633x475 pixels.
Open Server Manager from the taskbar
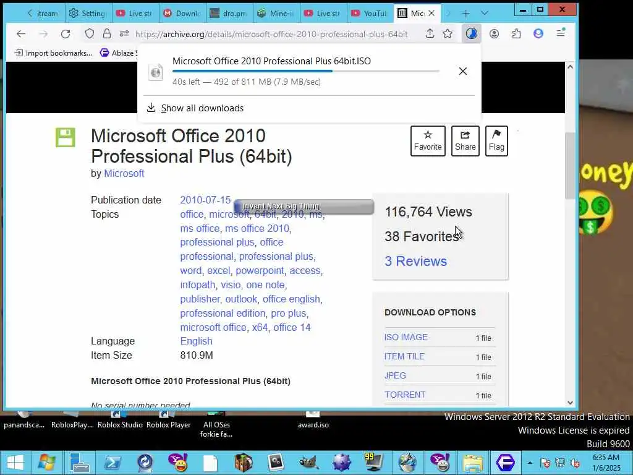click(x=79, y=463)
